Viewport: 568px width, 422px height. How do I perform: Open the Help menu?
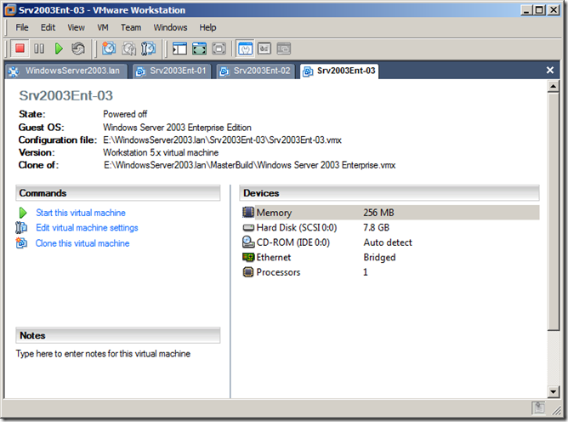[207, 27]
